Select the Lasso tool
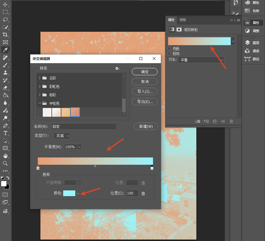 [x=5, y=20]
